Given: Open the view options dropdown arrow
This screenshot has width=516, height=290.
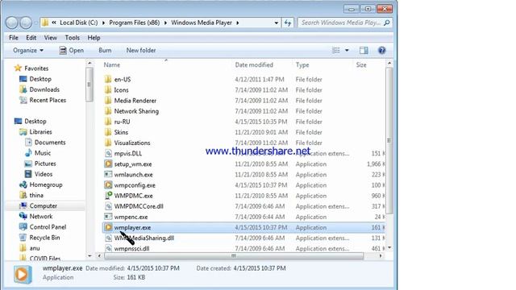Looking at the screenshot, I should 347,50.
